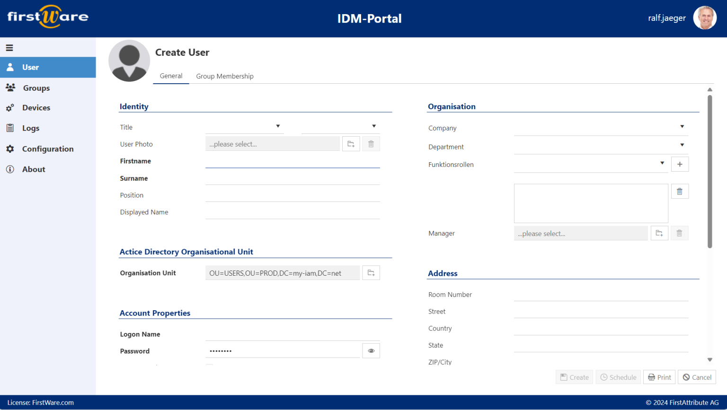727x410 pixels.
Task: Click the About info icon
Action: 34,169
